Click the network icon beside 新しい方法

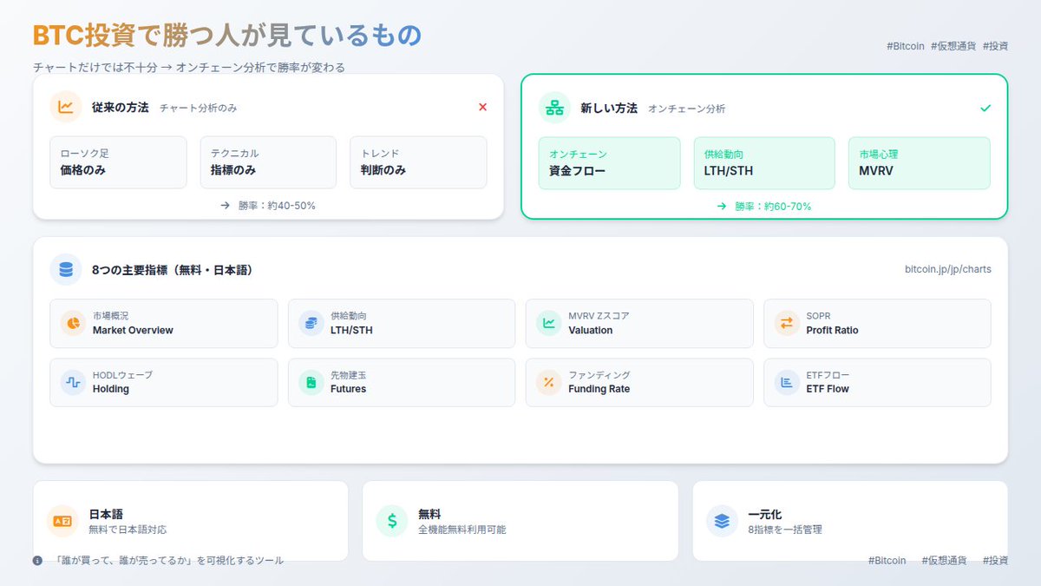point(554,109)
